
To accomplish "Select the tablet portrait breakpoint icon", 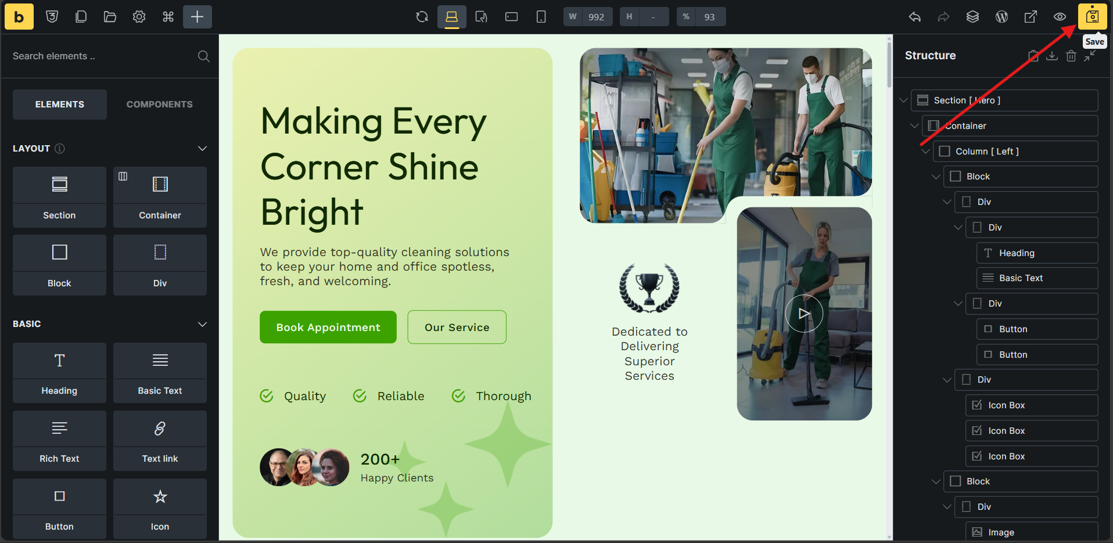I will pyautogui.click(x=482, y=17).
